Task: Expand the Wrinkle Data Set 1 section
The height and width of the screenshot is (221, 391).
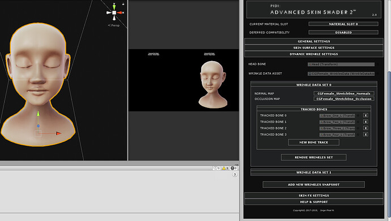Action: coord(314,172)
